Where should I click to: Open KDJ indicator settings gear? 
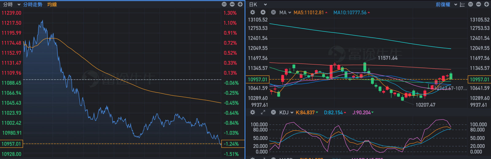(x=253, y=112)
